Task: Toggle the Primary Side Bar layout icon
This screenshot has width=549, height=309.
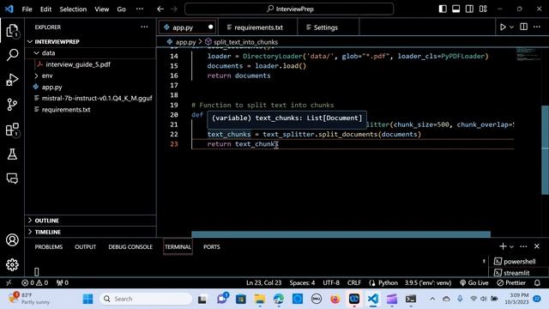Action: (x=443, y=9)
